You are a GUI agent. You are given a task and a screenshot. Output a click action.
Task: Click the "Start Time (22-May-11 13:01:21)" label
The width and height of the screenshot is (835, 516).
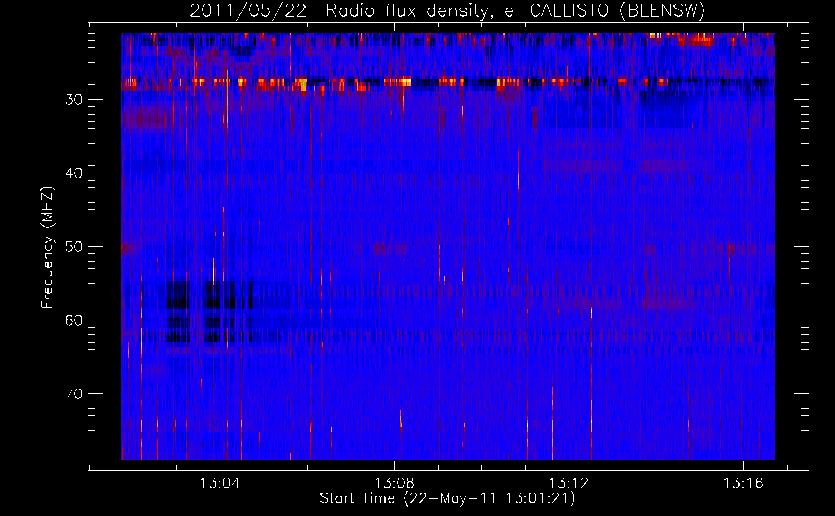click(x=447, y=498)
